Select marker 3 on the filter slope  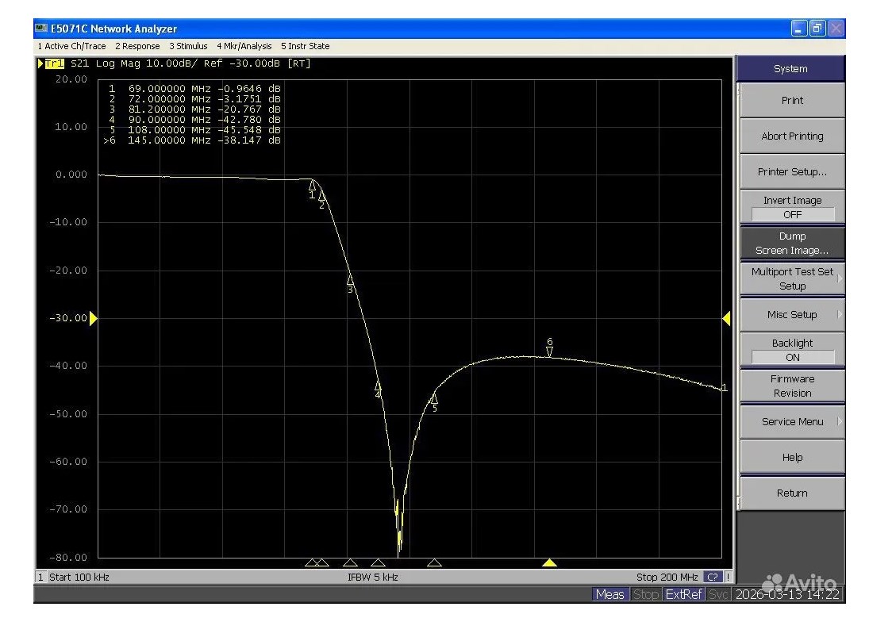click(x=350, y=280)
